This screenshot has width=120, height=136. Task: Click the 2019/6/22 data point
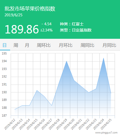click(x=89, y=92)
